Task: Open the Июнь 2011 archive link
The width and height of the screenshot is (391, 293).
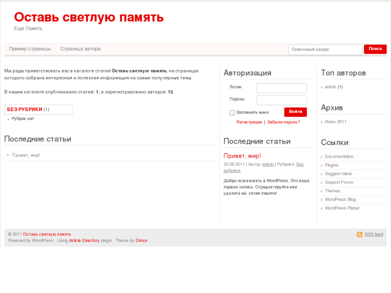Action: coord(336,122)
